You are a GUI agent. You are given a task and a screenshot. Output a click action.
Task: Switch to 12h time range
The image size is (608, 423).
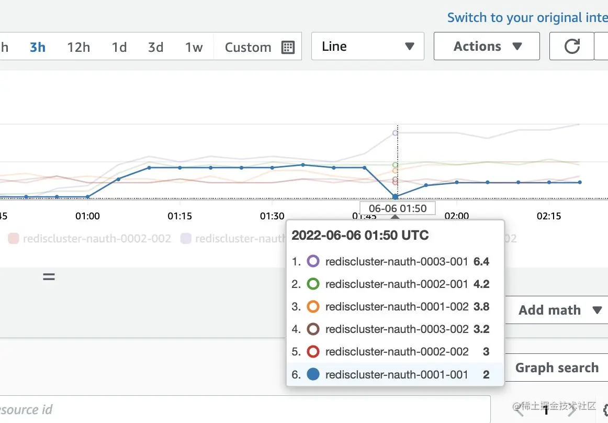pos(78,47)
